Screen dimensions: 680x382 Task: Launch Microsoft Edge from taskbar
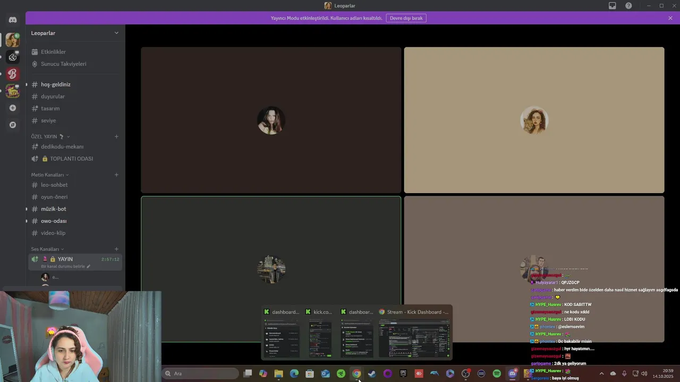[294, 374]
